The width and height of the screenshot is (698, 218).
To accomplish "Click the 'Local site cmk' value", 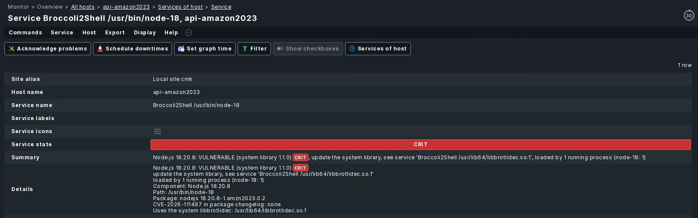I will 172,79.
